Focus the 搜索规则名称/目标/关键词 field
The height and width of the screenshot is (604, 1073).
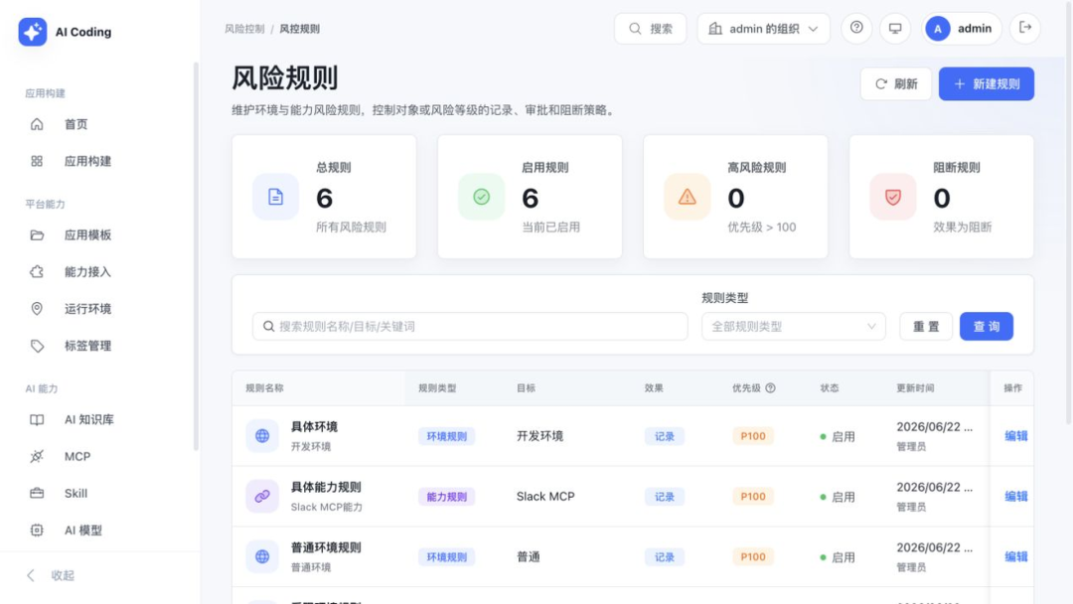point(470,326)
